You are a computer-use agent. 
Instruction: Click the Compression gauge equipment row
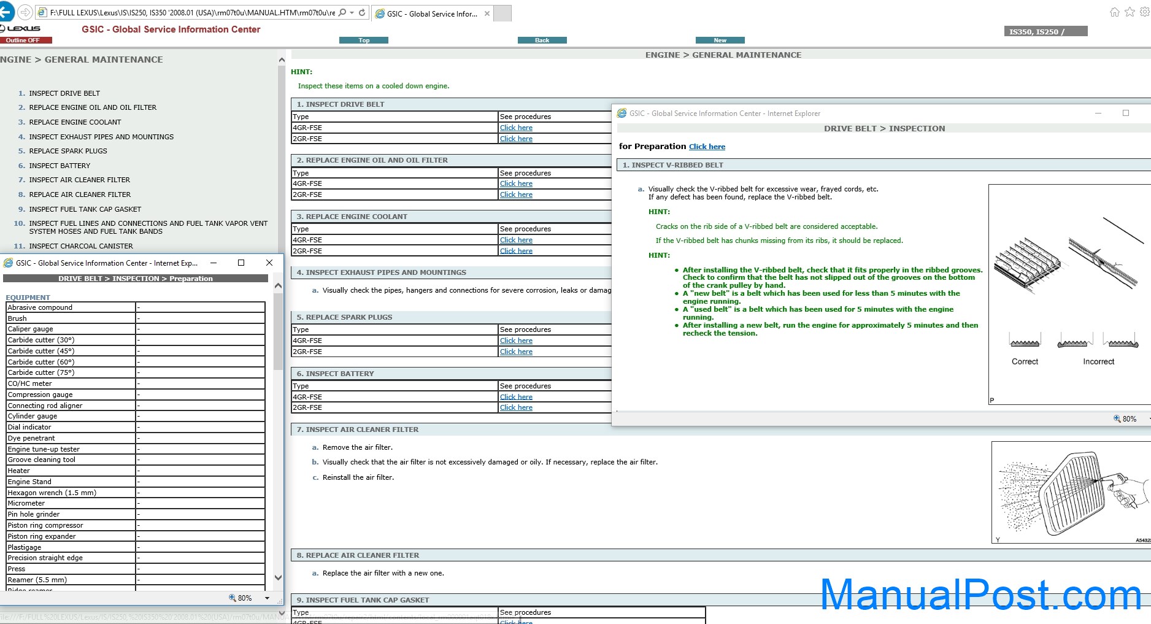click(136, 395)
